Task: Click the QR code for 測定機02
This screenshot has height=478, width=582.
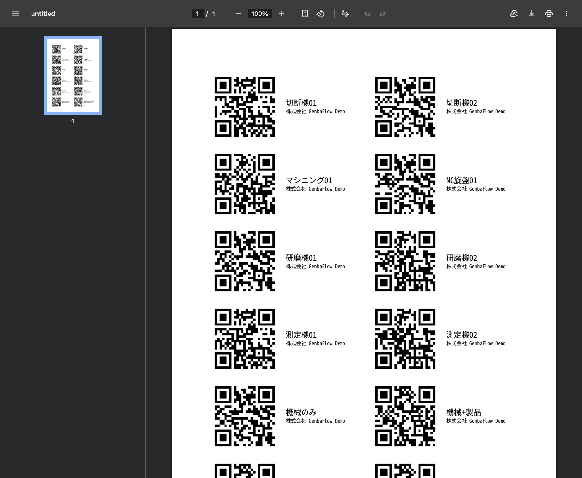Action: 405,339
